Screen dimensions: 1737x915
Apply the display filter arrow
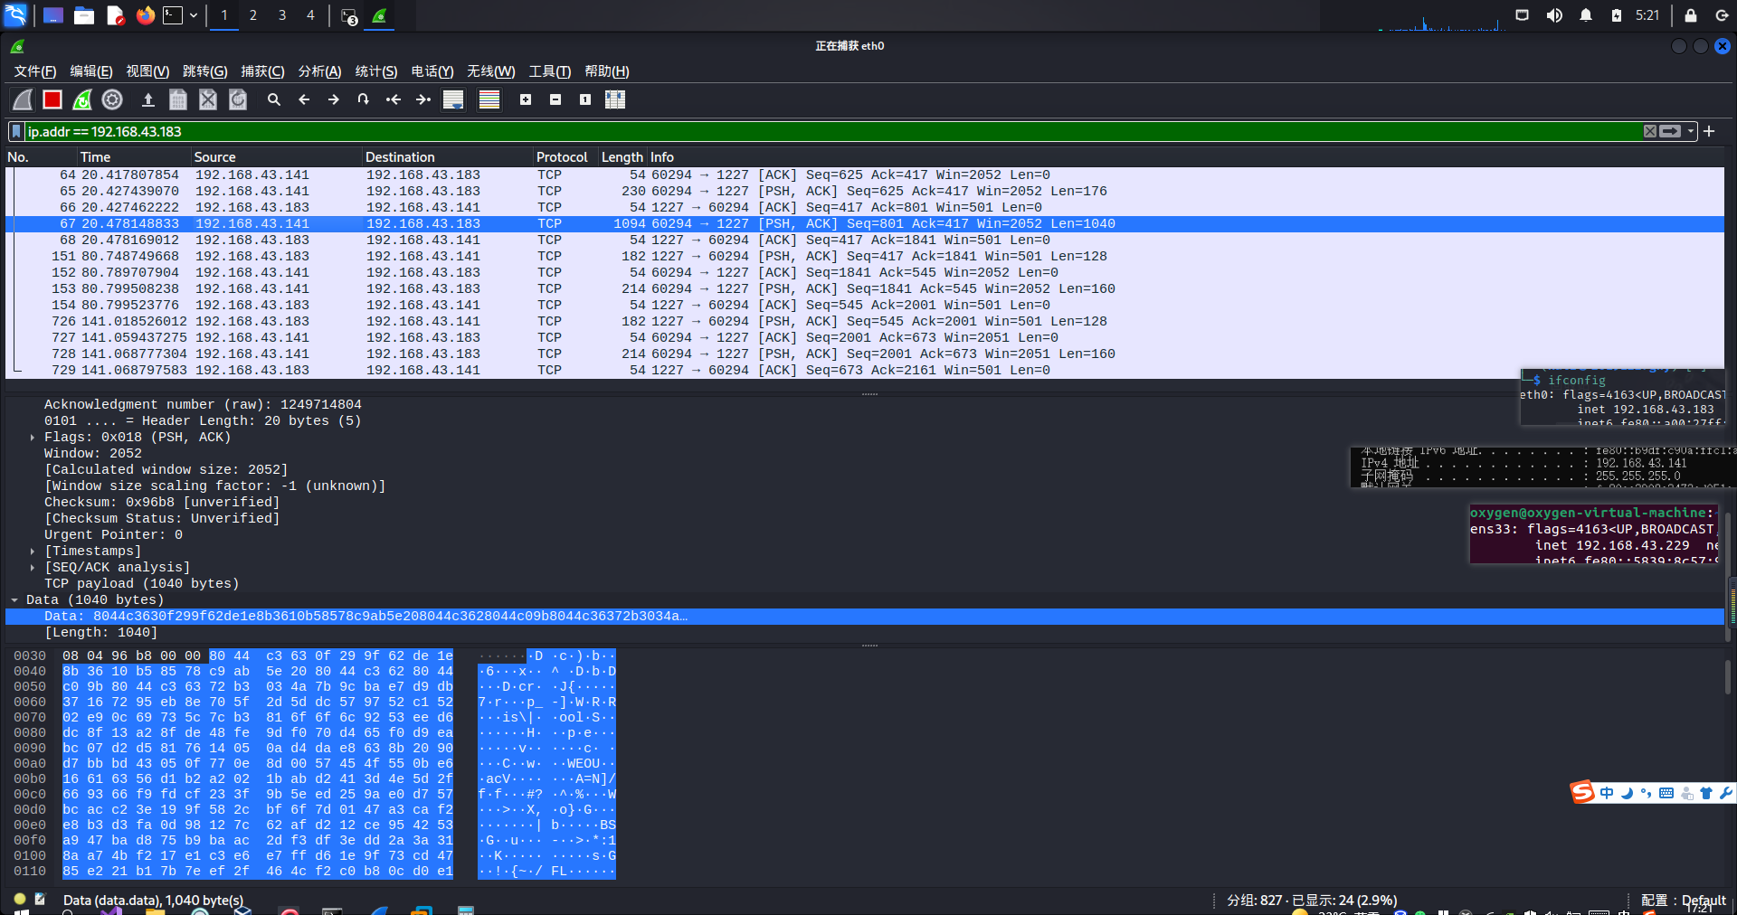1670,131
